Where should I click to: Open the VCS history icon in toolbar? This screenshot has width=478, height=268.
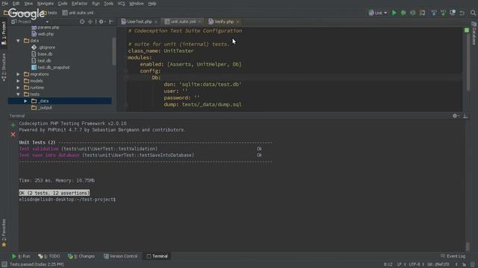click(453, 13)
